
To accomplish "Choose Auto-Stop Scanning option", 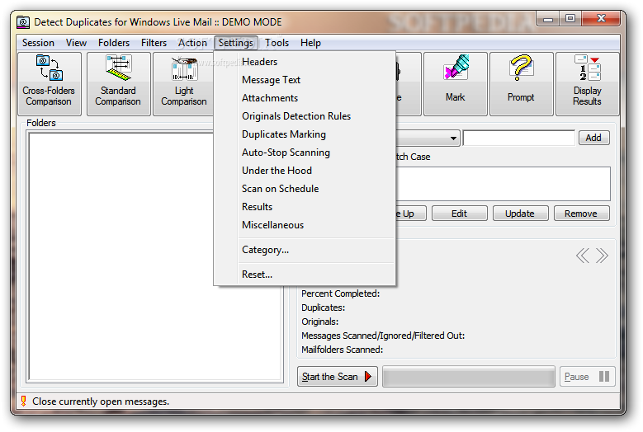I will 305,153.
